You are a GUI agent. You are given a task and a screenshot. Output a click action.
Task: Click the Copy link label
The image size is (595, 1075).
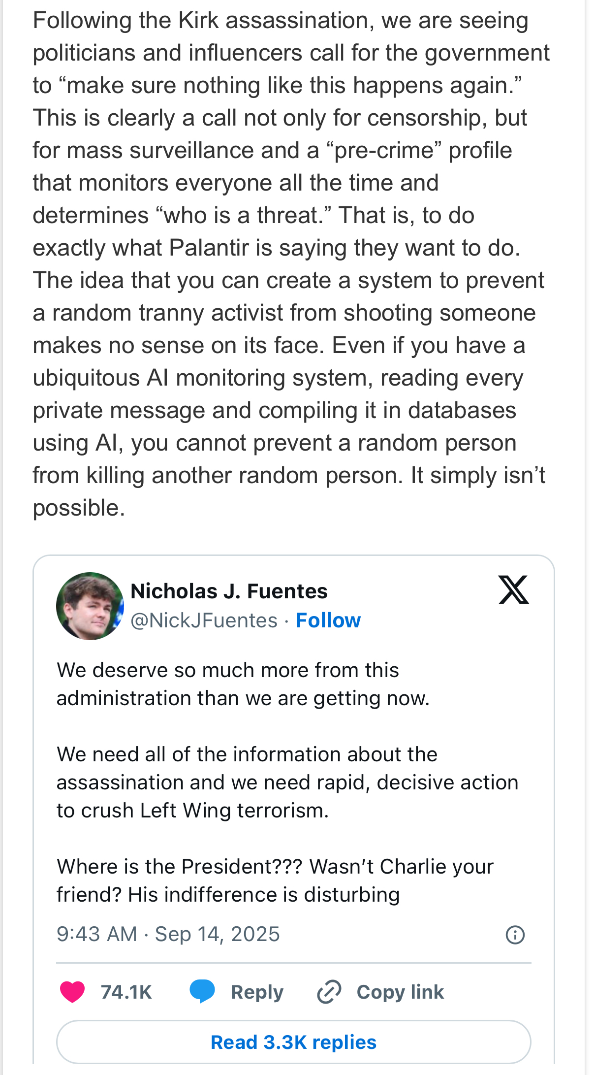pyautogui.click(x=400, y=992)
